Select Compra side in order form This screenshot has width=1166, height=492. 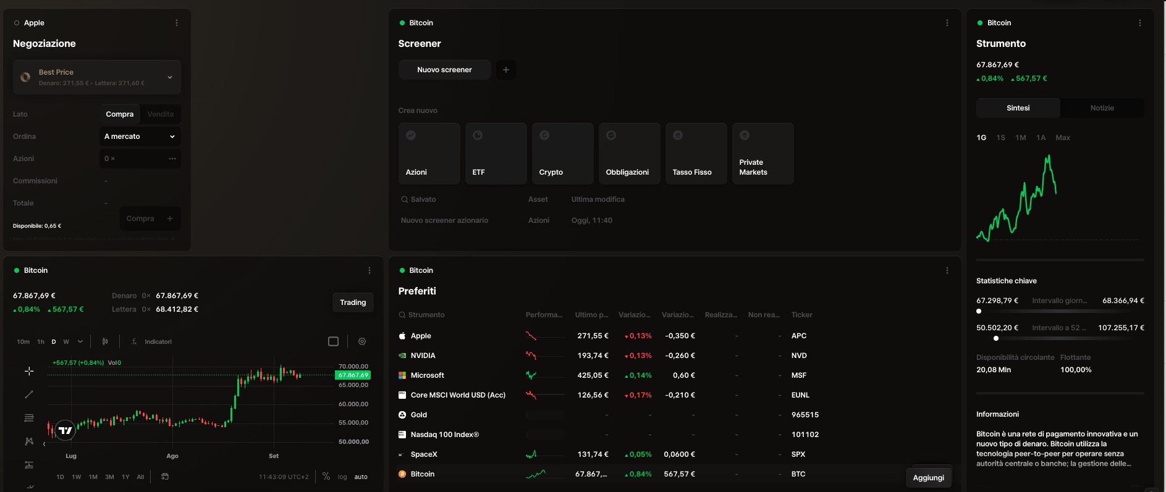click(x=120, y=114)
